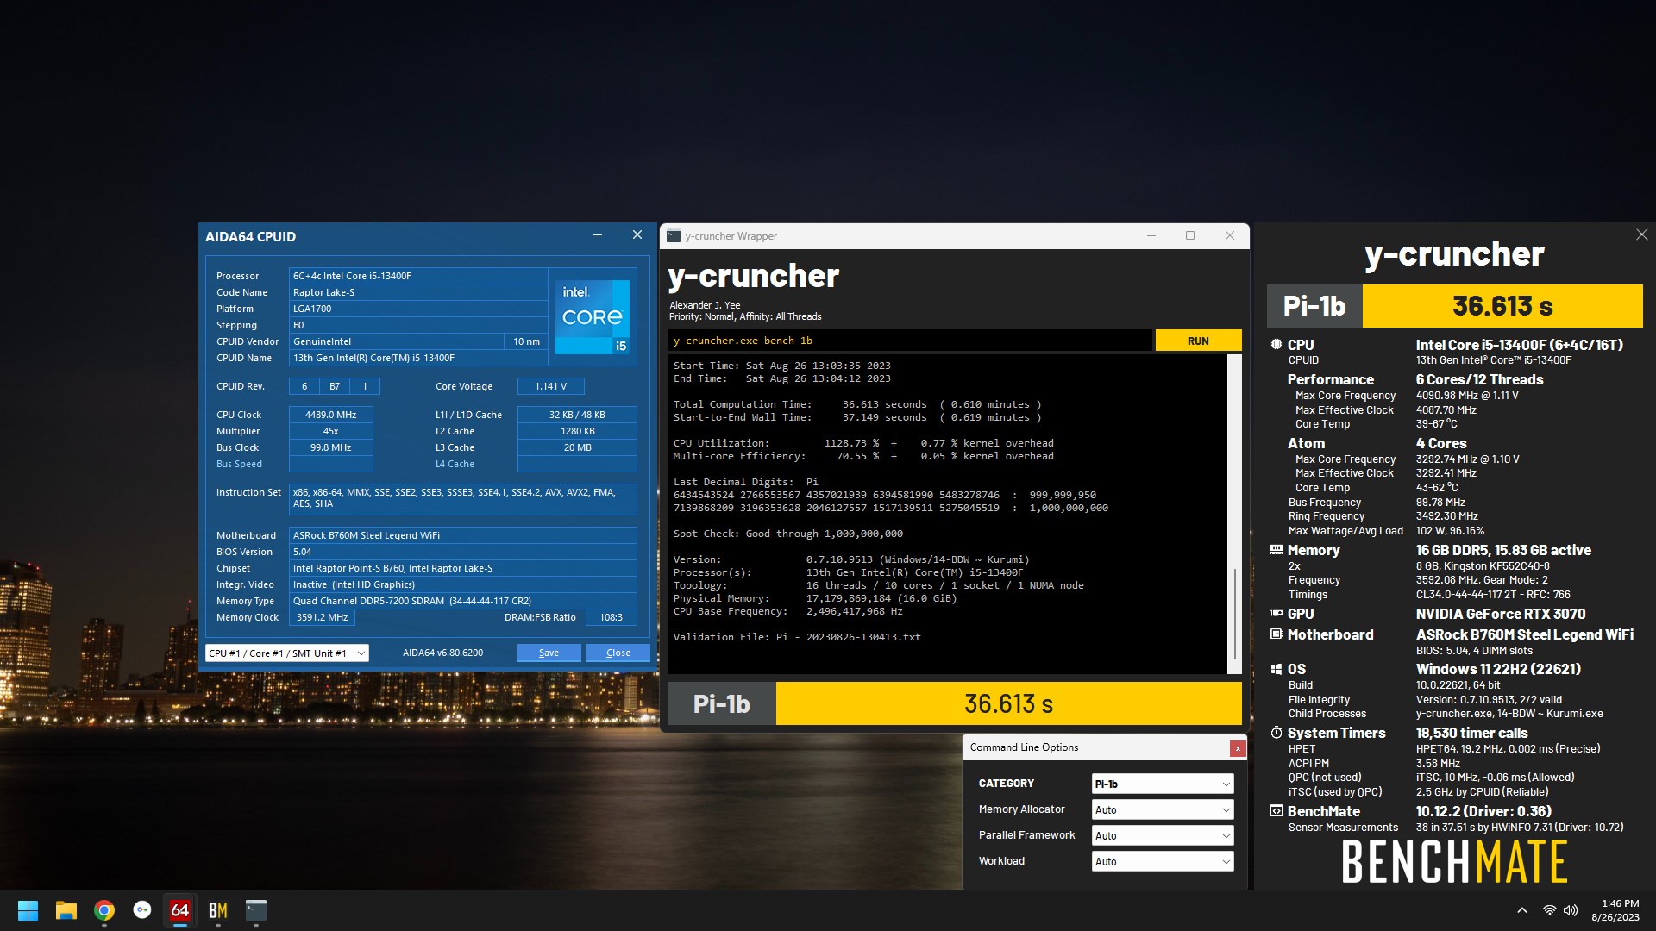Click the Pi-1b 36.613 s result bar in wrapper
The width and height of the screenshot is (1656, 931).
(955, 703)
